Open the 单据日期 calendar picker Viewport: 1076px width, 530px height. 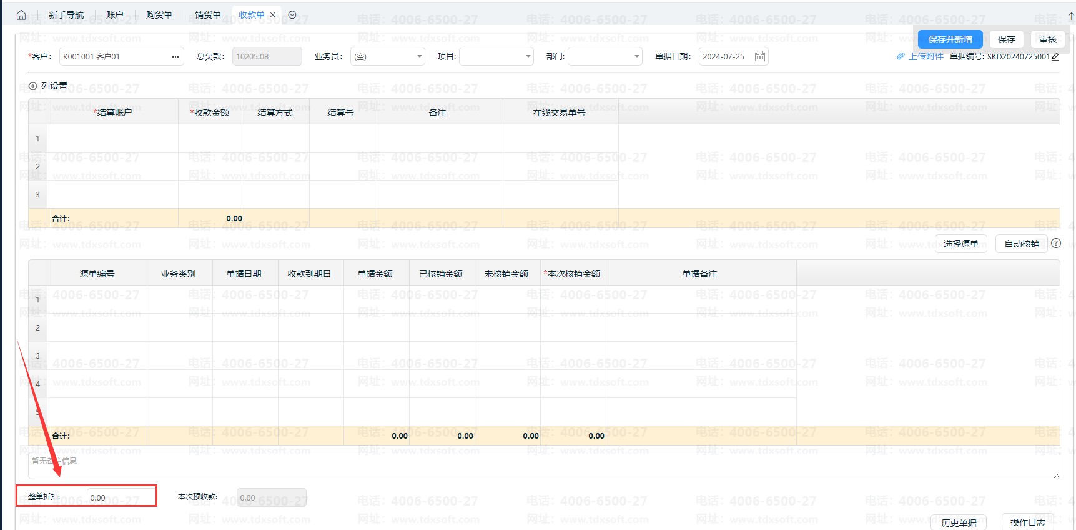759,57
